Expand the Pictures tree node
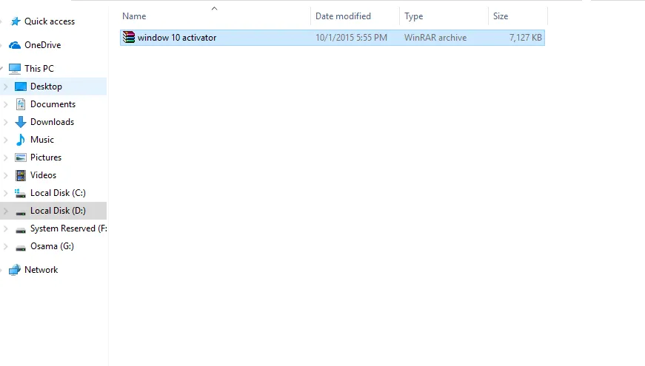645x366 pixels. [x=6, y=157]
